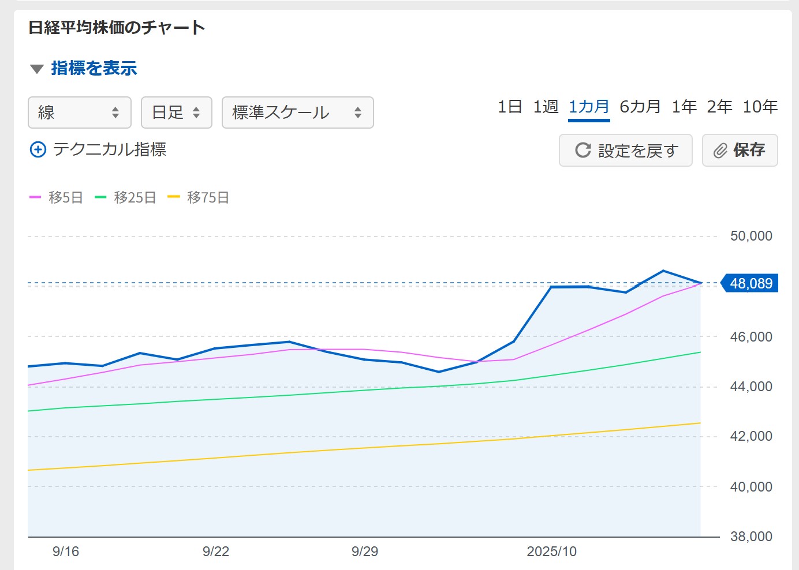799x570 pixels.
Task: Click the 48,089 current price label
Action: [751, 283]
